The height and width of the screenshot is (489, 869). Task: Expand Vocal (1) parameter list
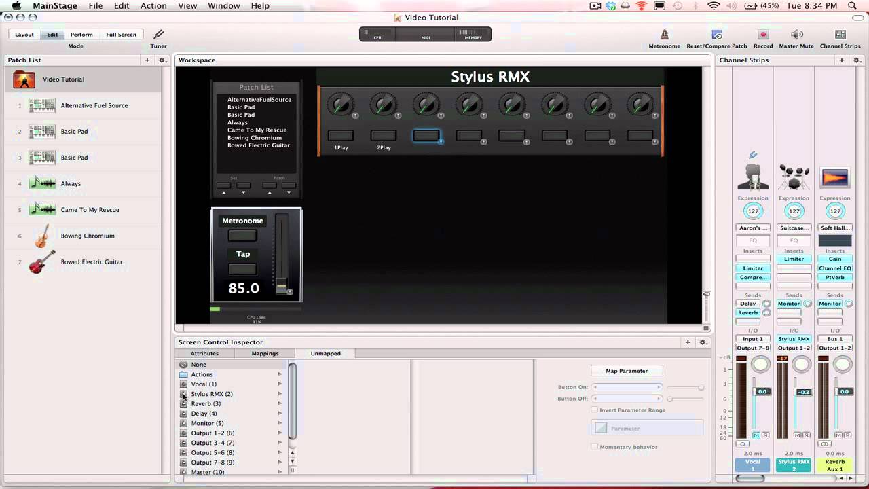point(280,384)
